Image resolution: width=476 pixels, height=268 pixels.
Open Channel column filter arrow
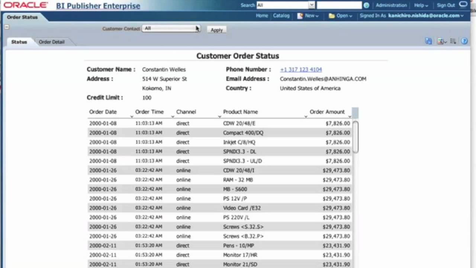(x=219, y=117)
